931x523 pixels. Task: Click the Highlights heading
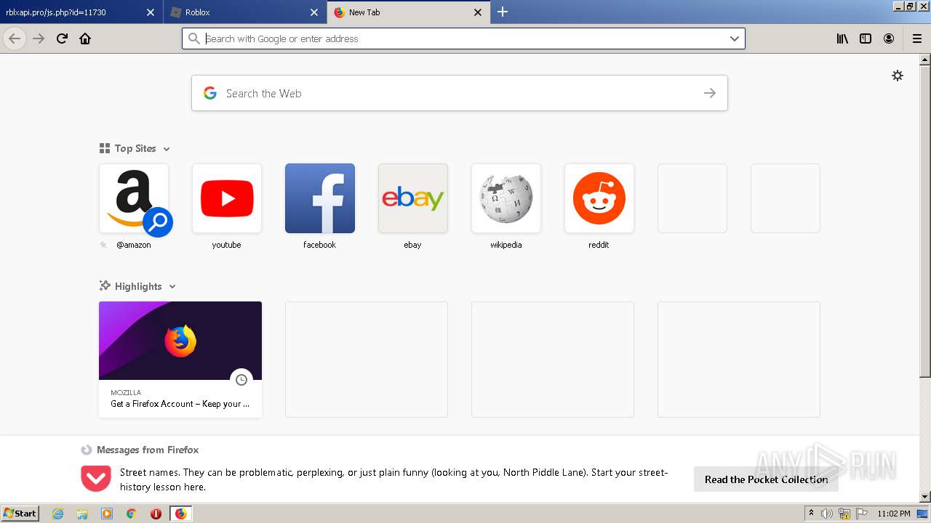[138, 286]
